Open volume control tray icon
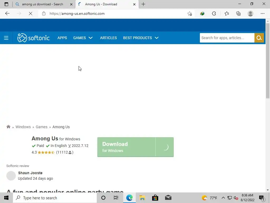Screen dimensions: 270x203 click(236, 198)
